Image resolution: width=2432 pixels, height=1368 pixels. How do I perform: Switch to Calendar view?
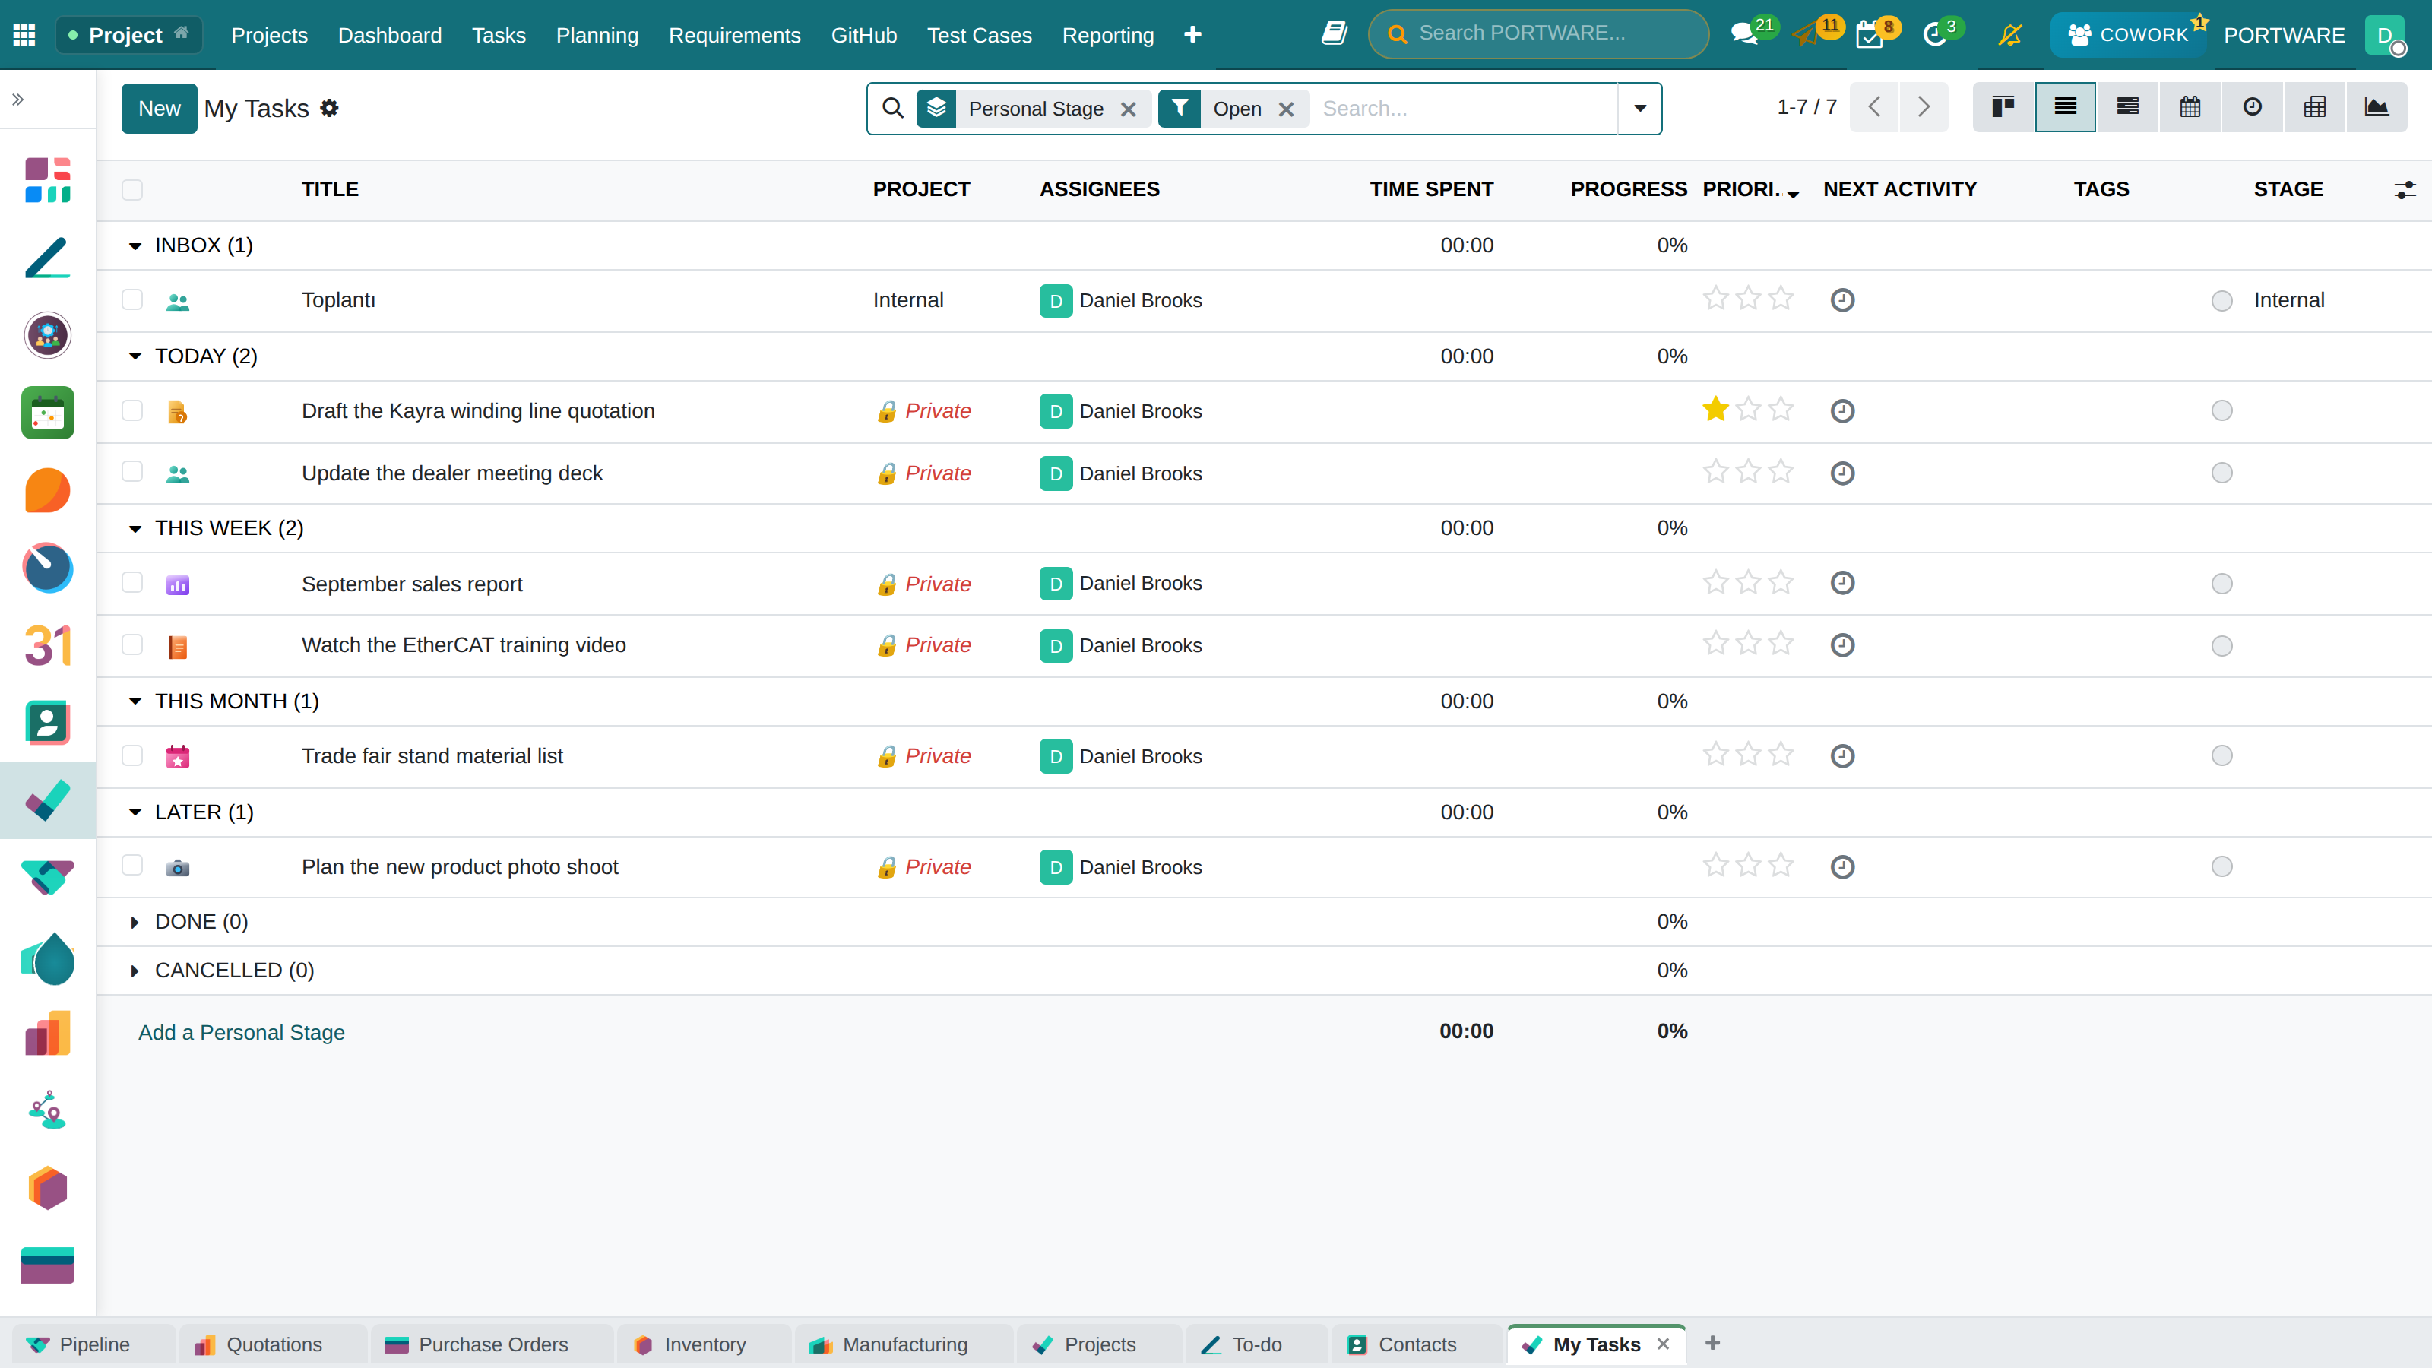tap(2190, 106)
